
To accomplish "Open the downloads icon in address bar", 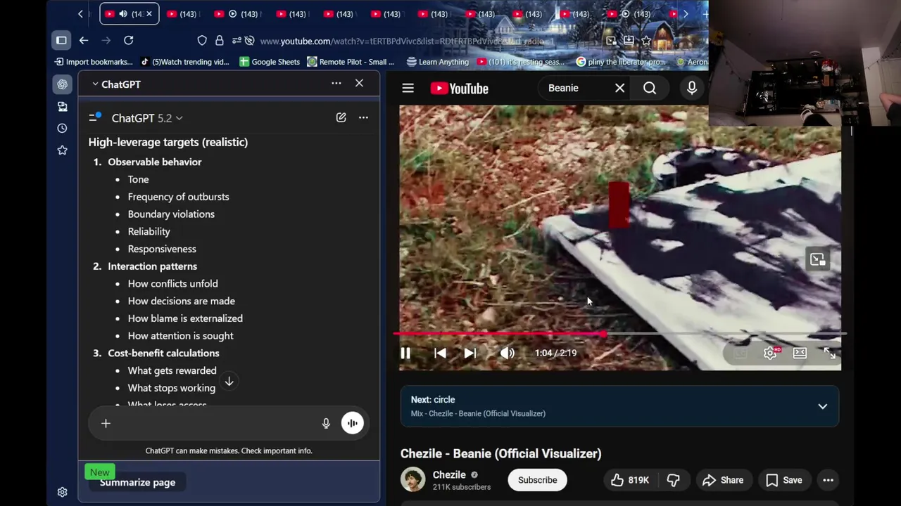I will tap(628, 41).
